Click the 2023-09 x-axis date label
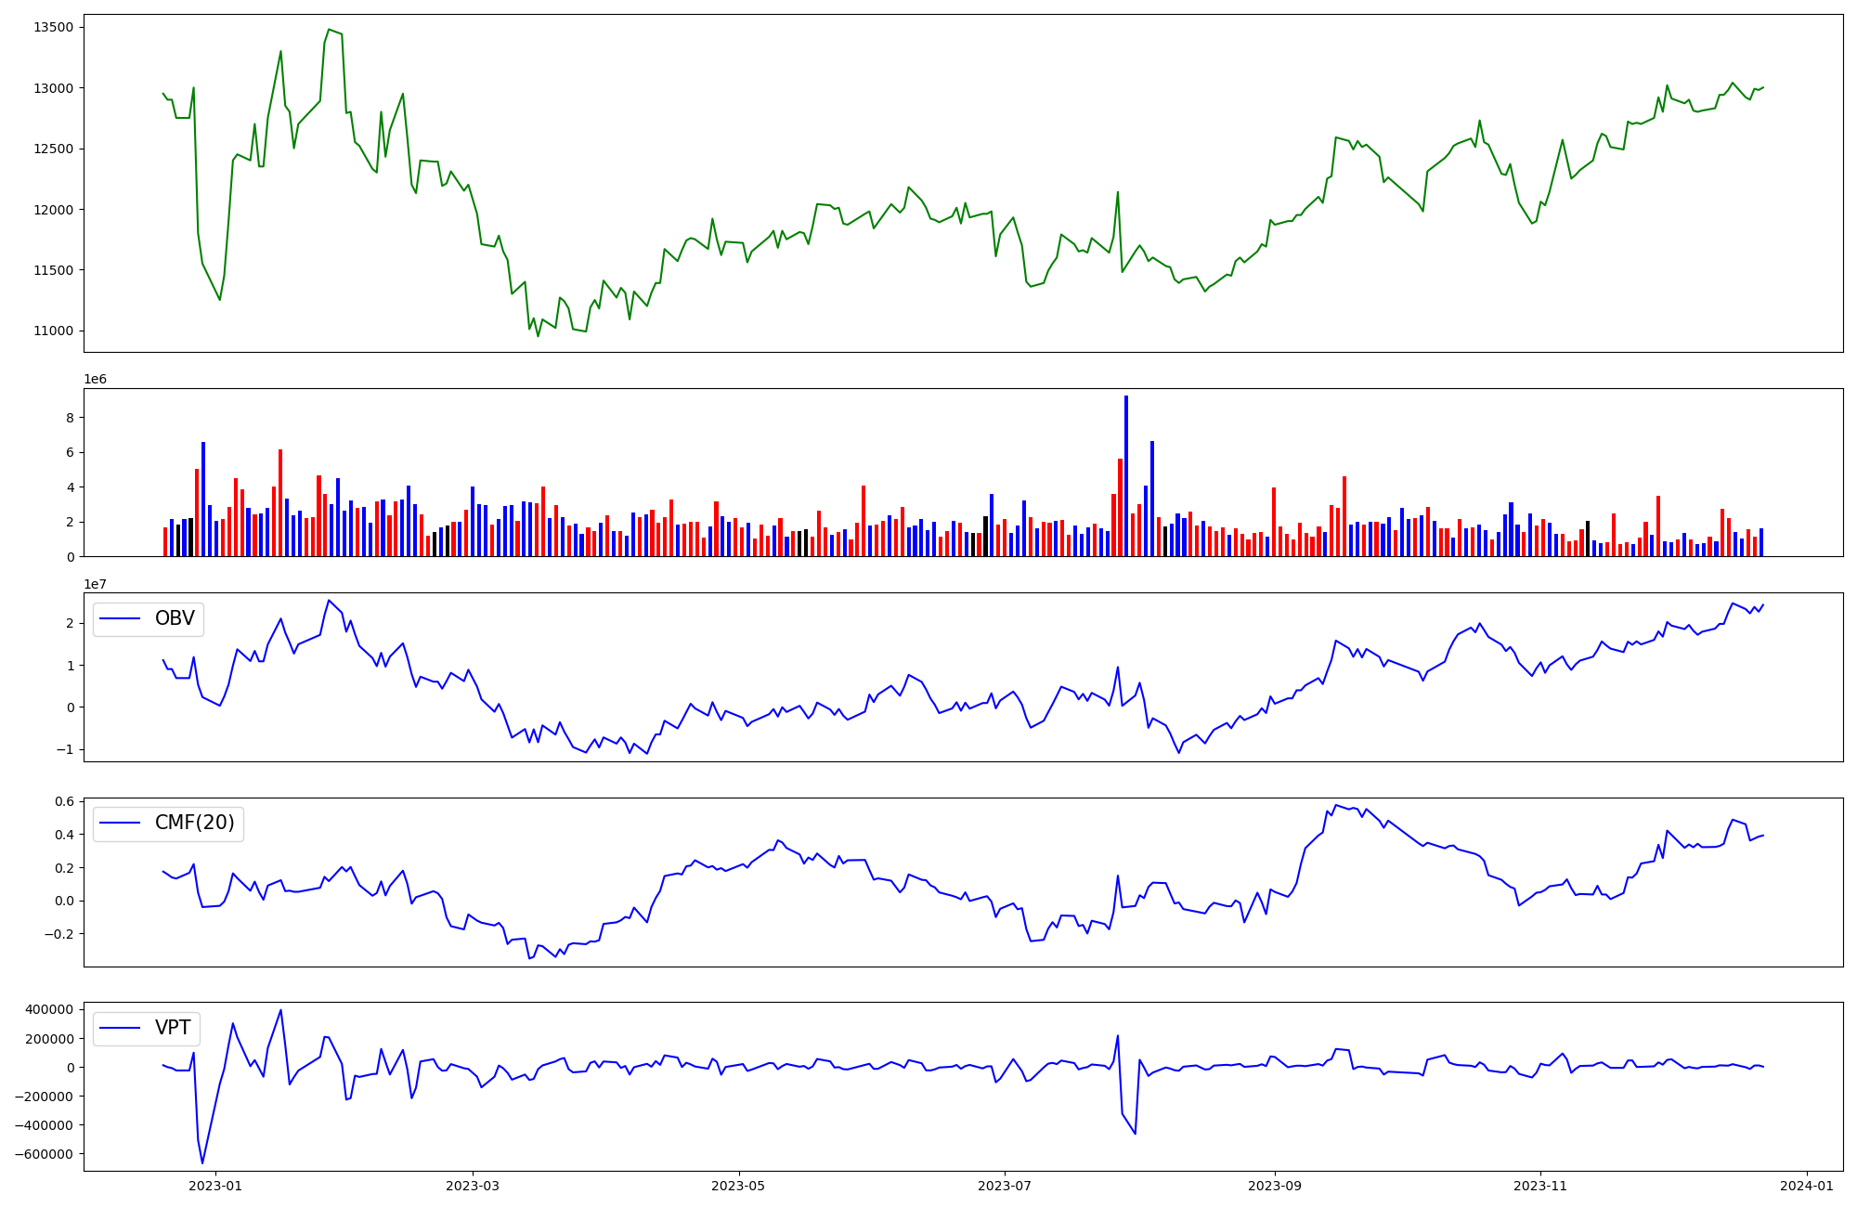This screenshot has width=1857, height=1207. click(x=1275, y=1186)
